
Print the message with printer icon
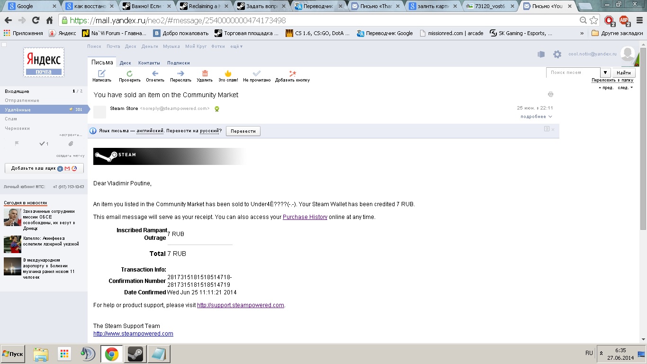550,94
